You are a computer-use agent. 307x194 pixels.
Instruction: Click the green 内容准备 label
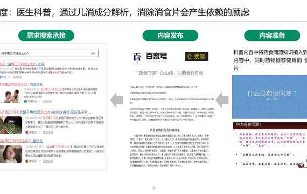click(x=272, y=36)
